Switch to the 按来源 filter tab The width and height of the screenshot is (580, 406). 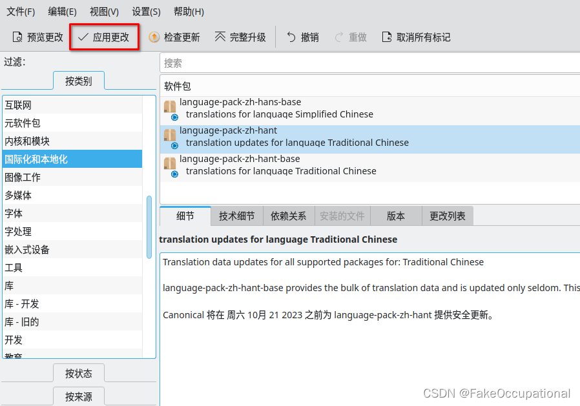pyautogui.click(x=79, y=396)
